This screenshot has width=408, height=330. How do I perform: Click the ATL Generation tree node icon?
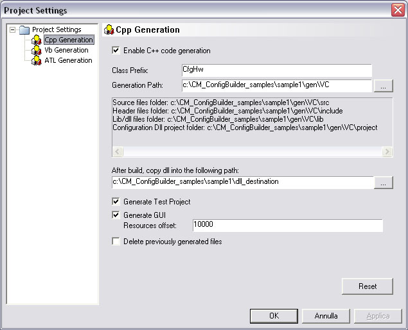tap(36, 61)
